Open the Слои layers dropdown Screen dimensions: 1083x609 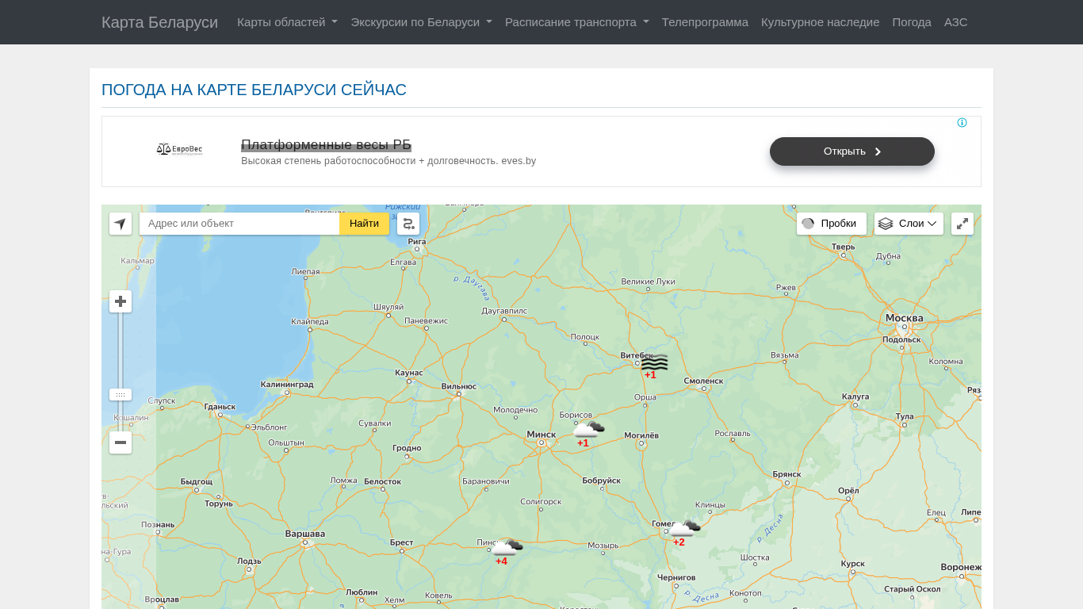(x=909, y=224)
